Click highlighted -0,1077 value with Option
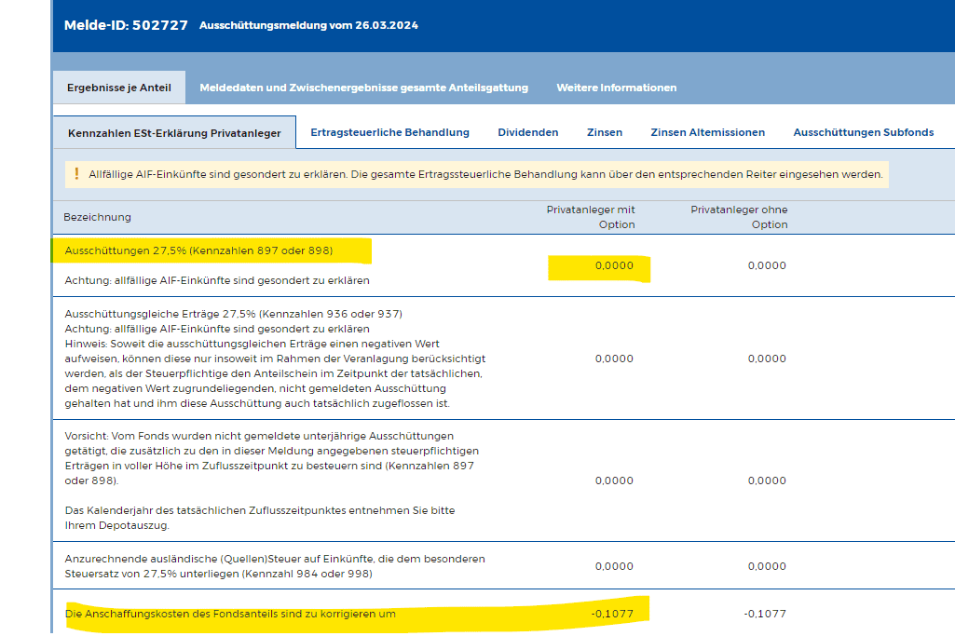Viewport: 955px width, 636px height. coord(612,614)
